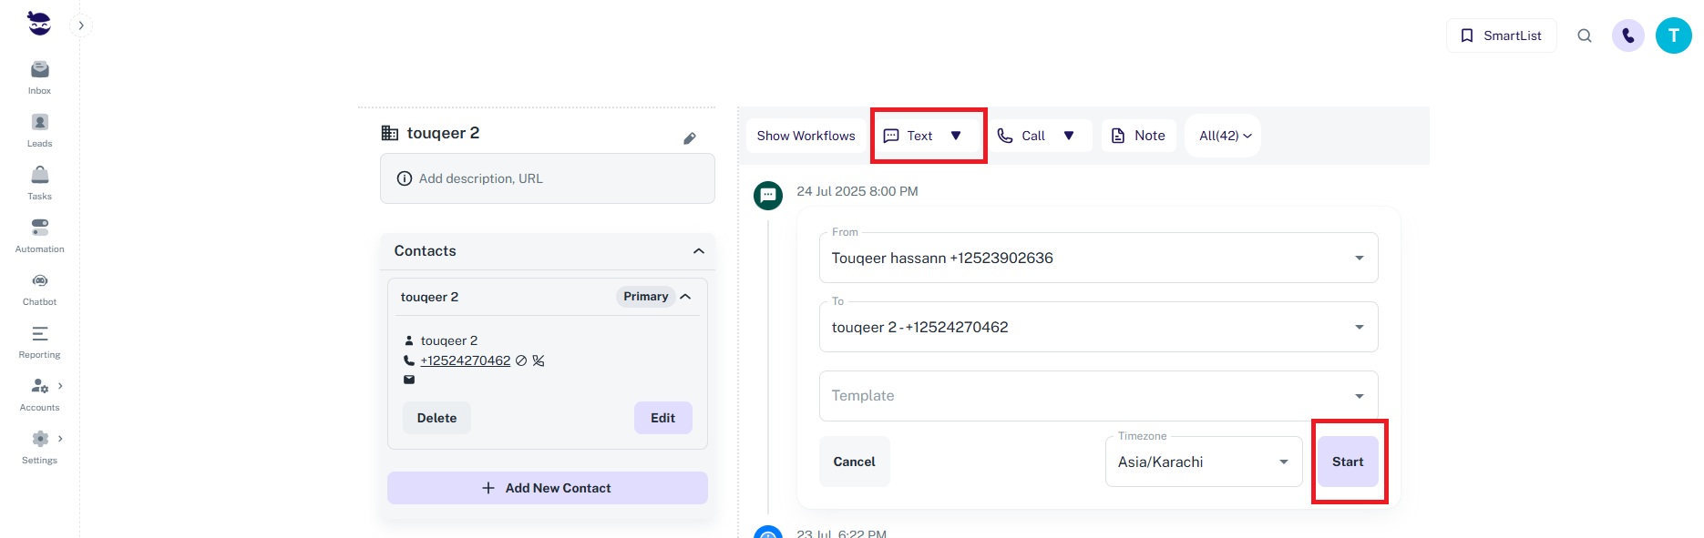Click the phone dialer icon in header
The height and width of the screenshot is (538, 1704).
pos(1627,36)
